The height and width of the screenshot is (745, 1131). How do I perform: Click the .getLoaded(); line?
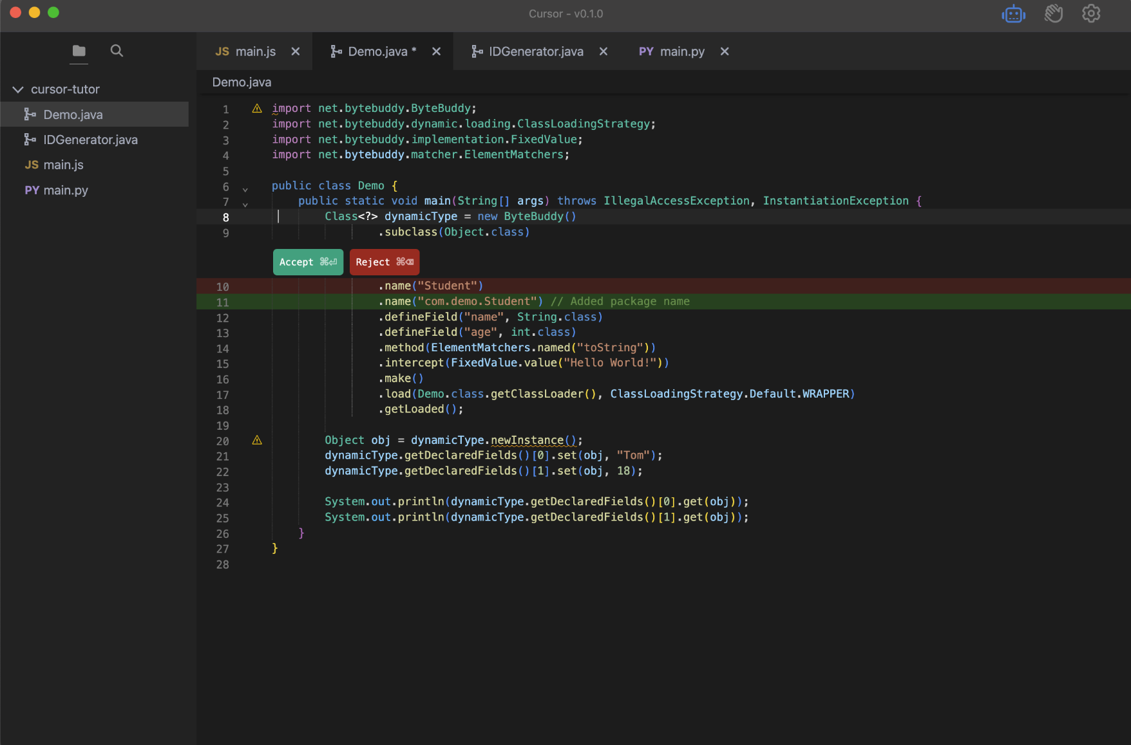coord(421,409)
